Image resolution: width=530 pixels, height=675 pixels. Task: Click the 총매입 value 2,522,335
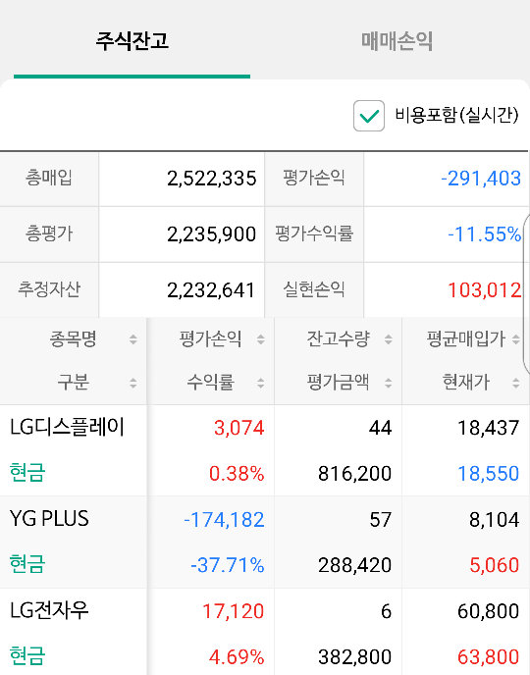[x=211, y=179]
